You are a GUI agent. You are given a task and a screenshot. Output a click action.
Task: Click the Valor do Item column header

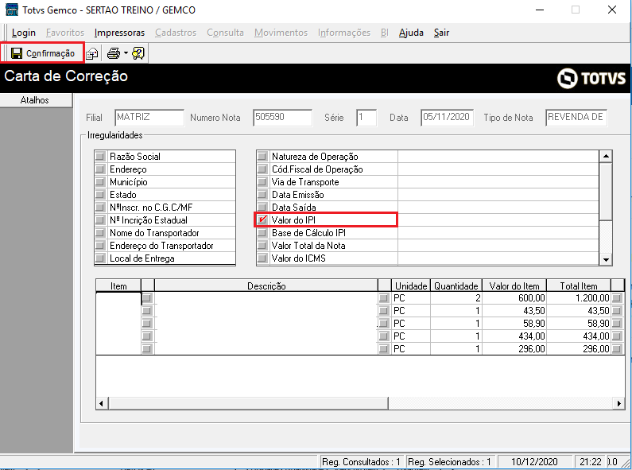(514, 285)
